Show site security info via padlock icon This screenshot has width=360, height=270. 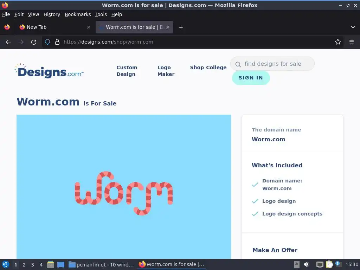coord(57,42)
